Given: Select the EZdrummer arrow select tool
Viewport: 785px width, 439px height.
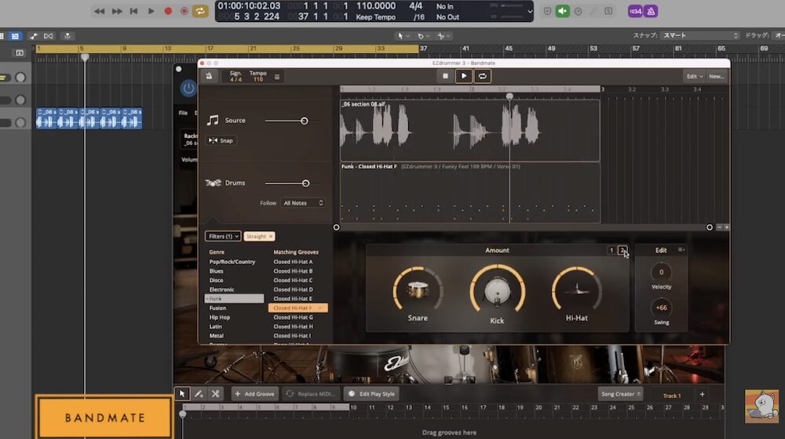Looking at the screenshot, I should click(x=182, y=394).
